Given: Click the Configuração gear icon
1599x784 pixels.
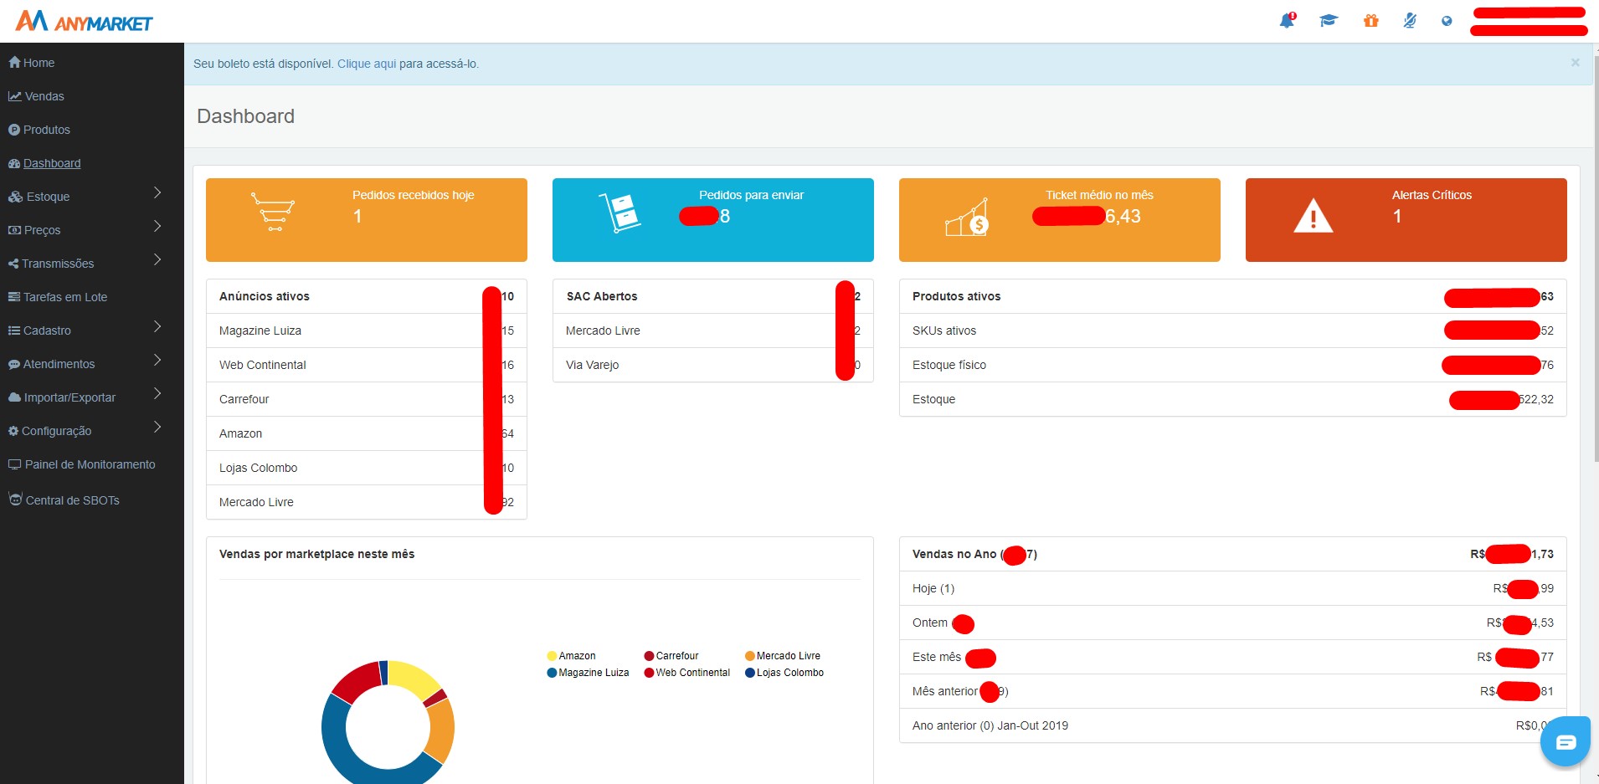Looking at the screenshot, I should 13,431.
